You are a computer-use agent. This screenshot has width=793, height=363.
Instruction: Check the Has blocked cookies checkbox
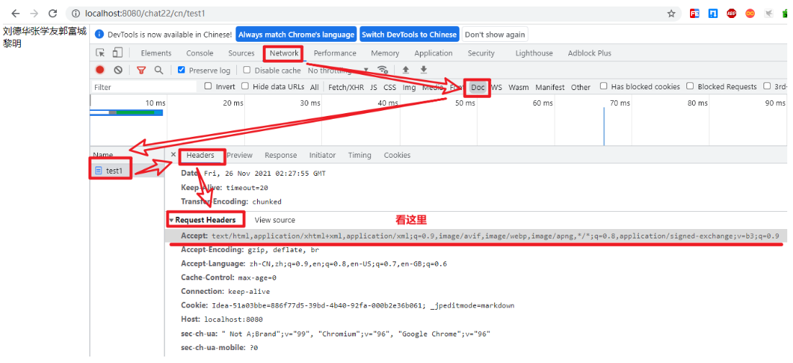coord(604,86)
